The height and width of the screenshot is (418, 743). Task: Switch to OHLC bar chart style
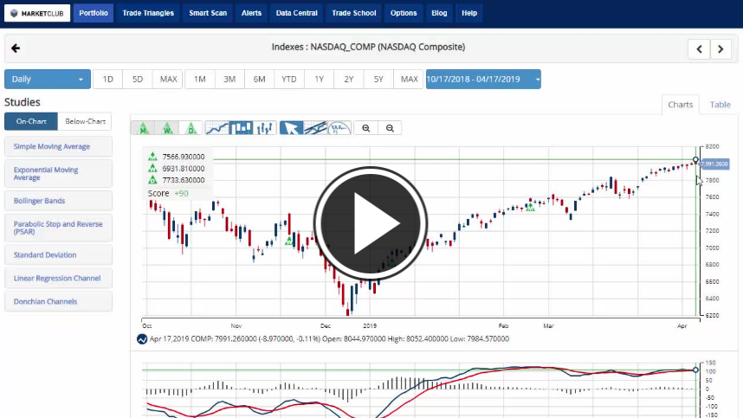tap(264, 128)
